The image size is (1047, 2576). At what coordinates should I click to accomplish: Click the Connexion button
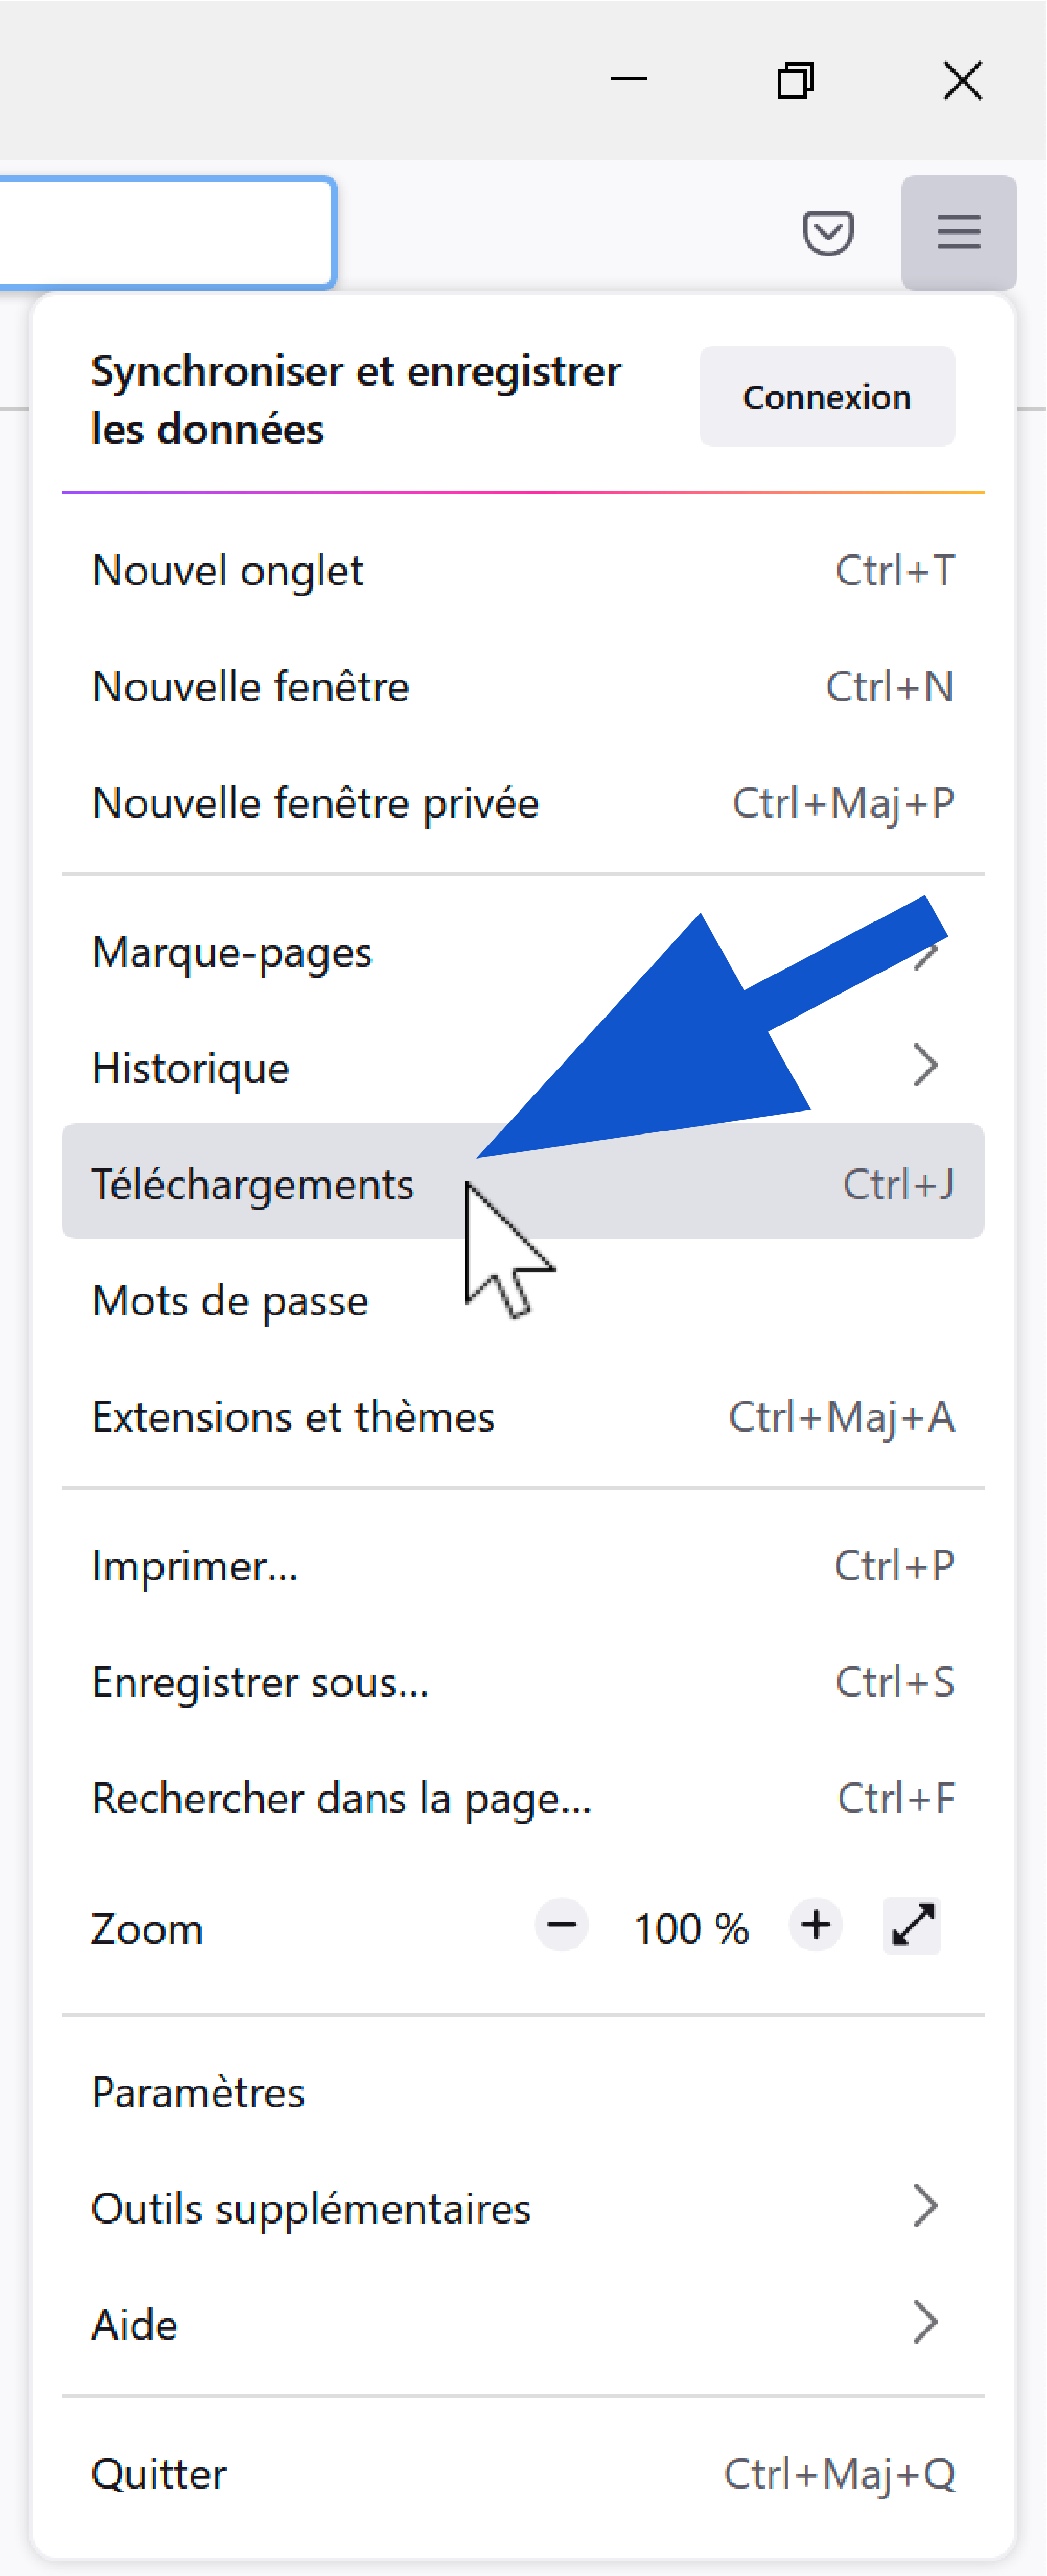[x=827, y=397]
